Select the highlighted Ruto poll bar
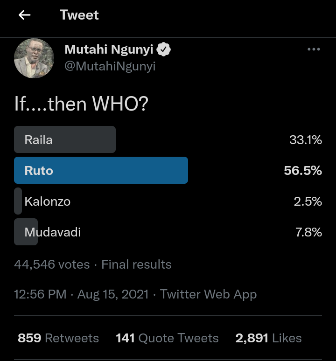336x361 pixels. [x=101, y=170]
